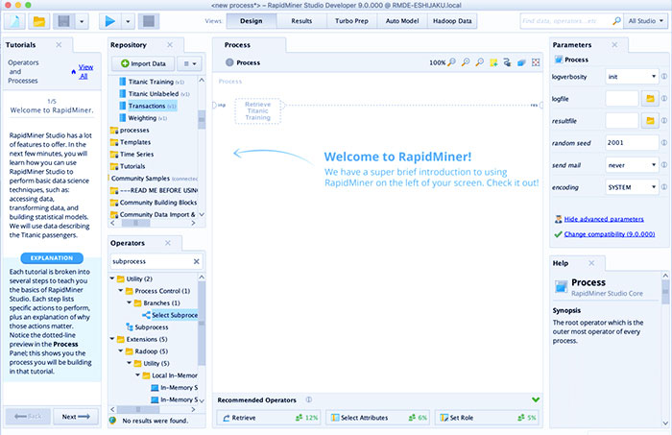Click the blue layers icon in the process toolbar
Screen dimensions: 672x435
521,62
